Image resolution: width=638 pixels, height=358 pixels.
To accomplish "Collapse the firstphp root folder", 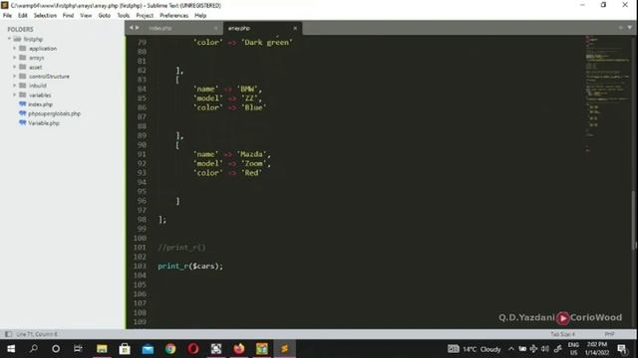I will [9, 39].
